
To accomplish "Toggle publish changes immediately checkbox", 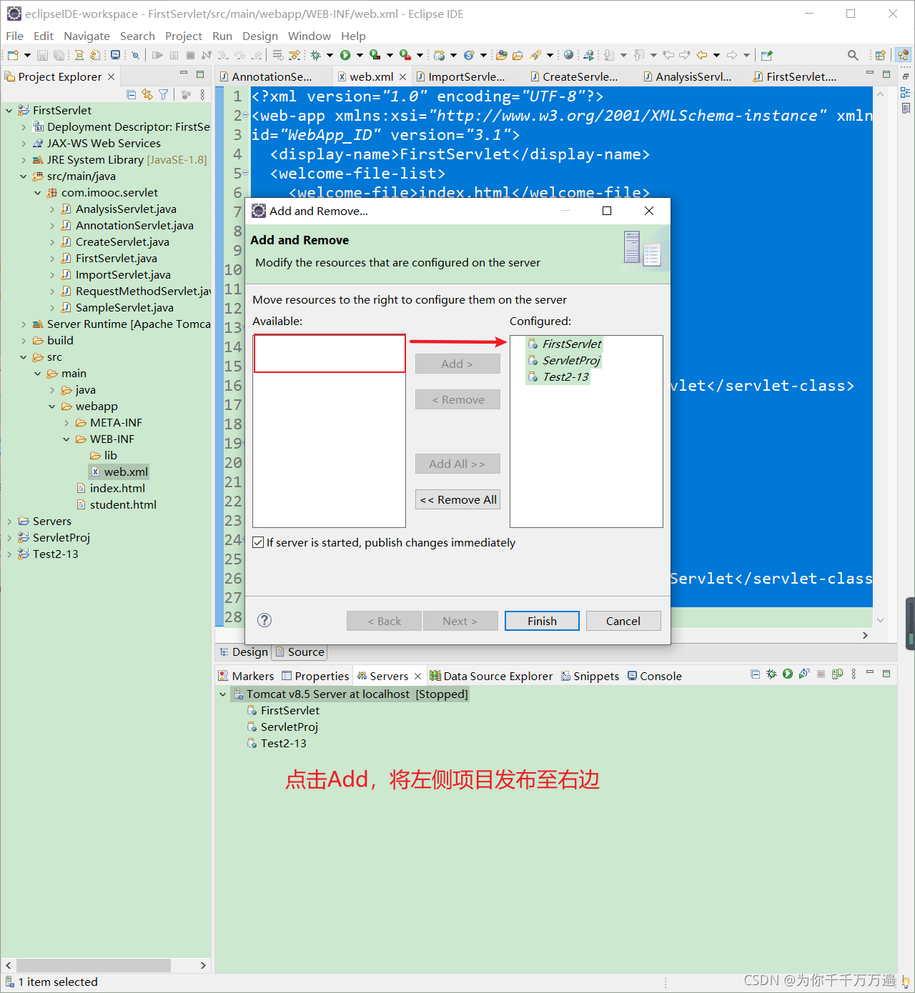I will point(258,543).
